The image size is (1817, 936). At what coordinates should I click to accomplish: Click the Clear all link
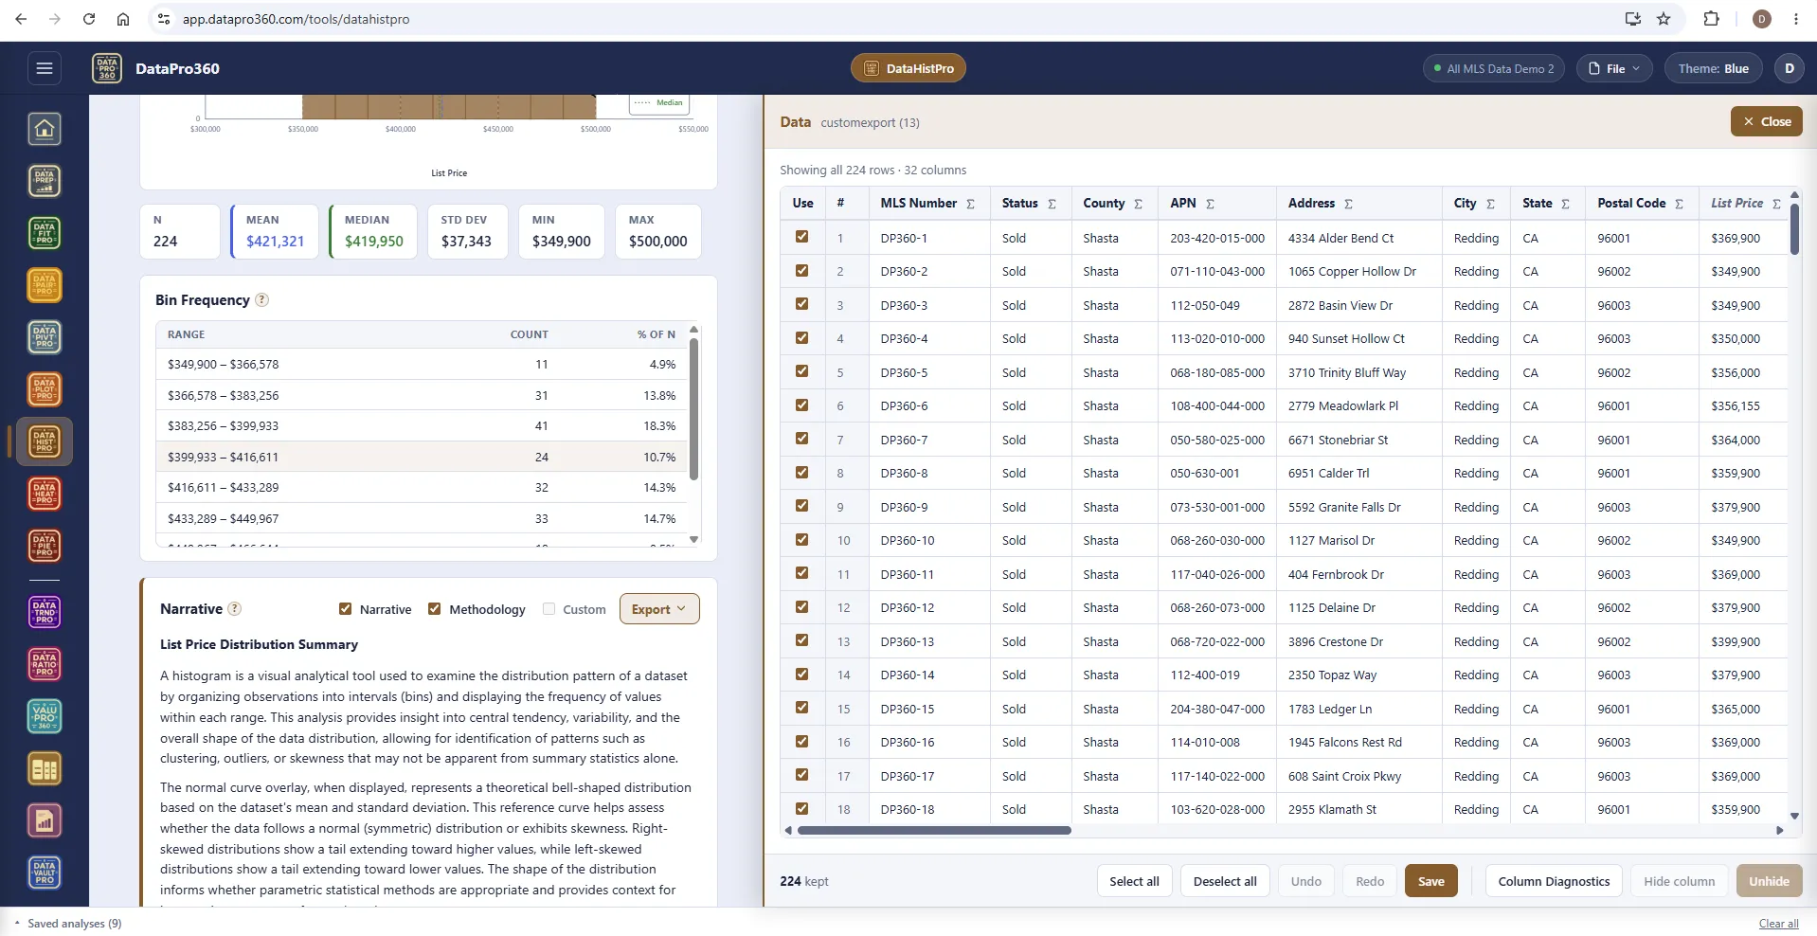(1778, 924)
